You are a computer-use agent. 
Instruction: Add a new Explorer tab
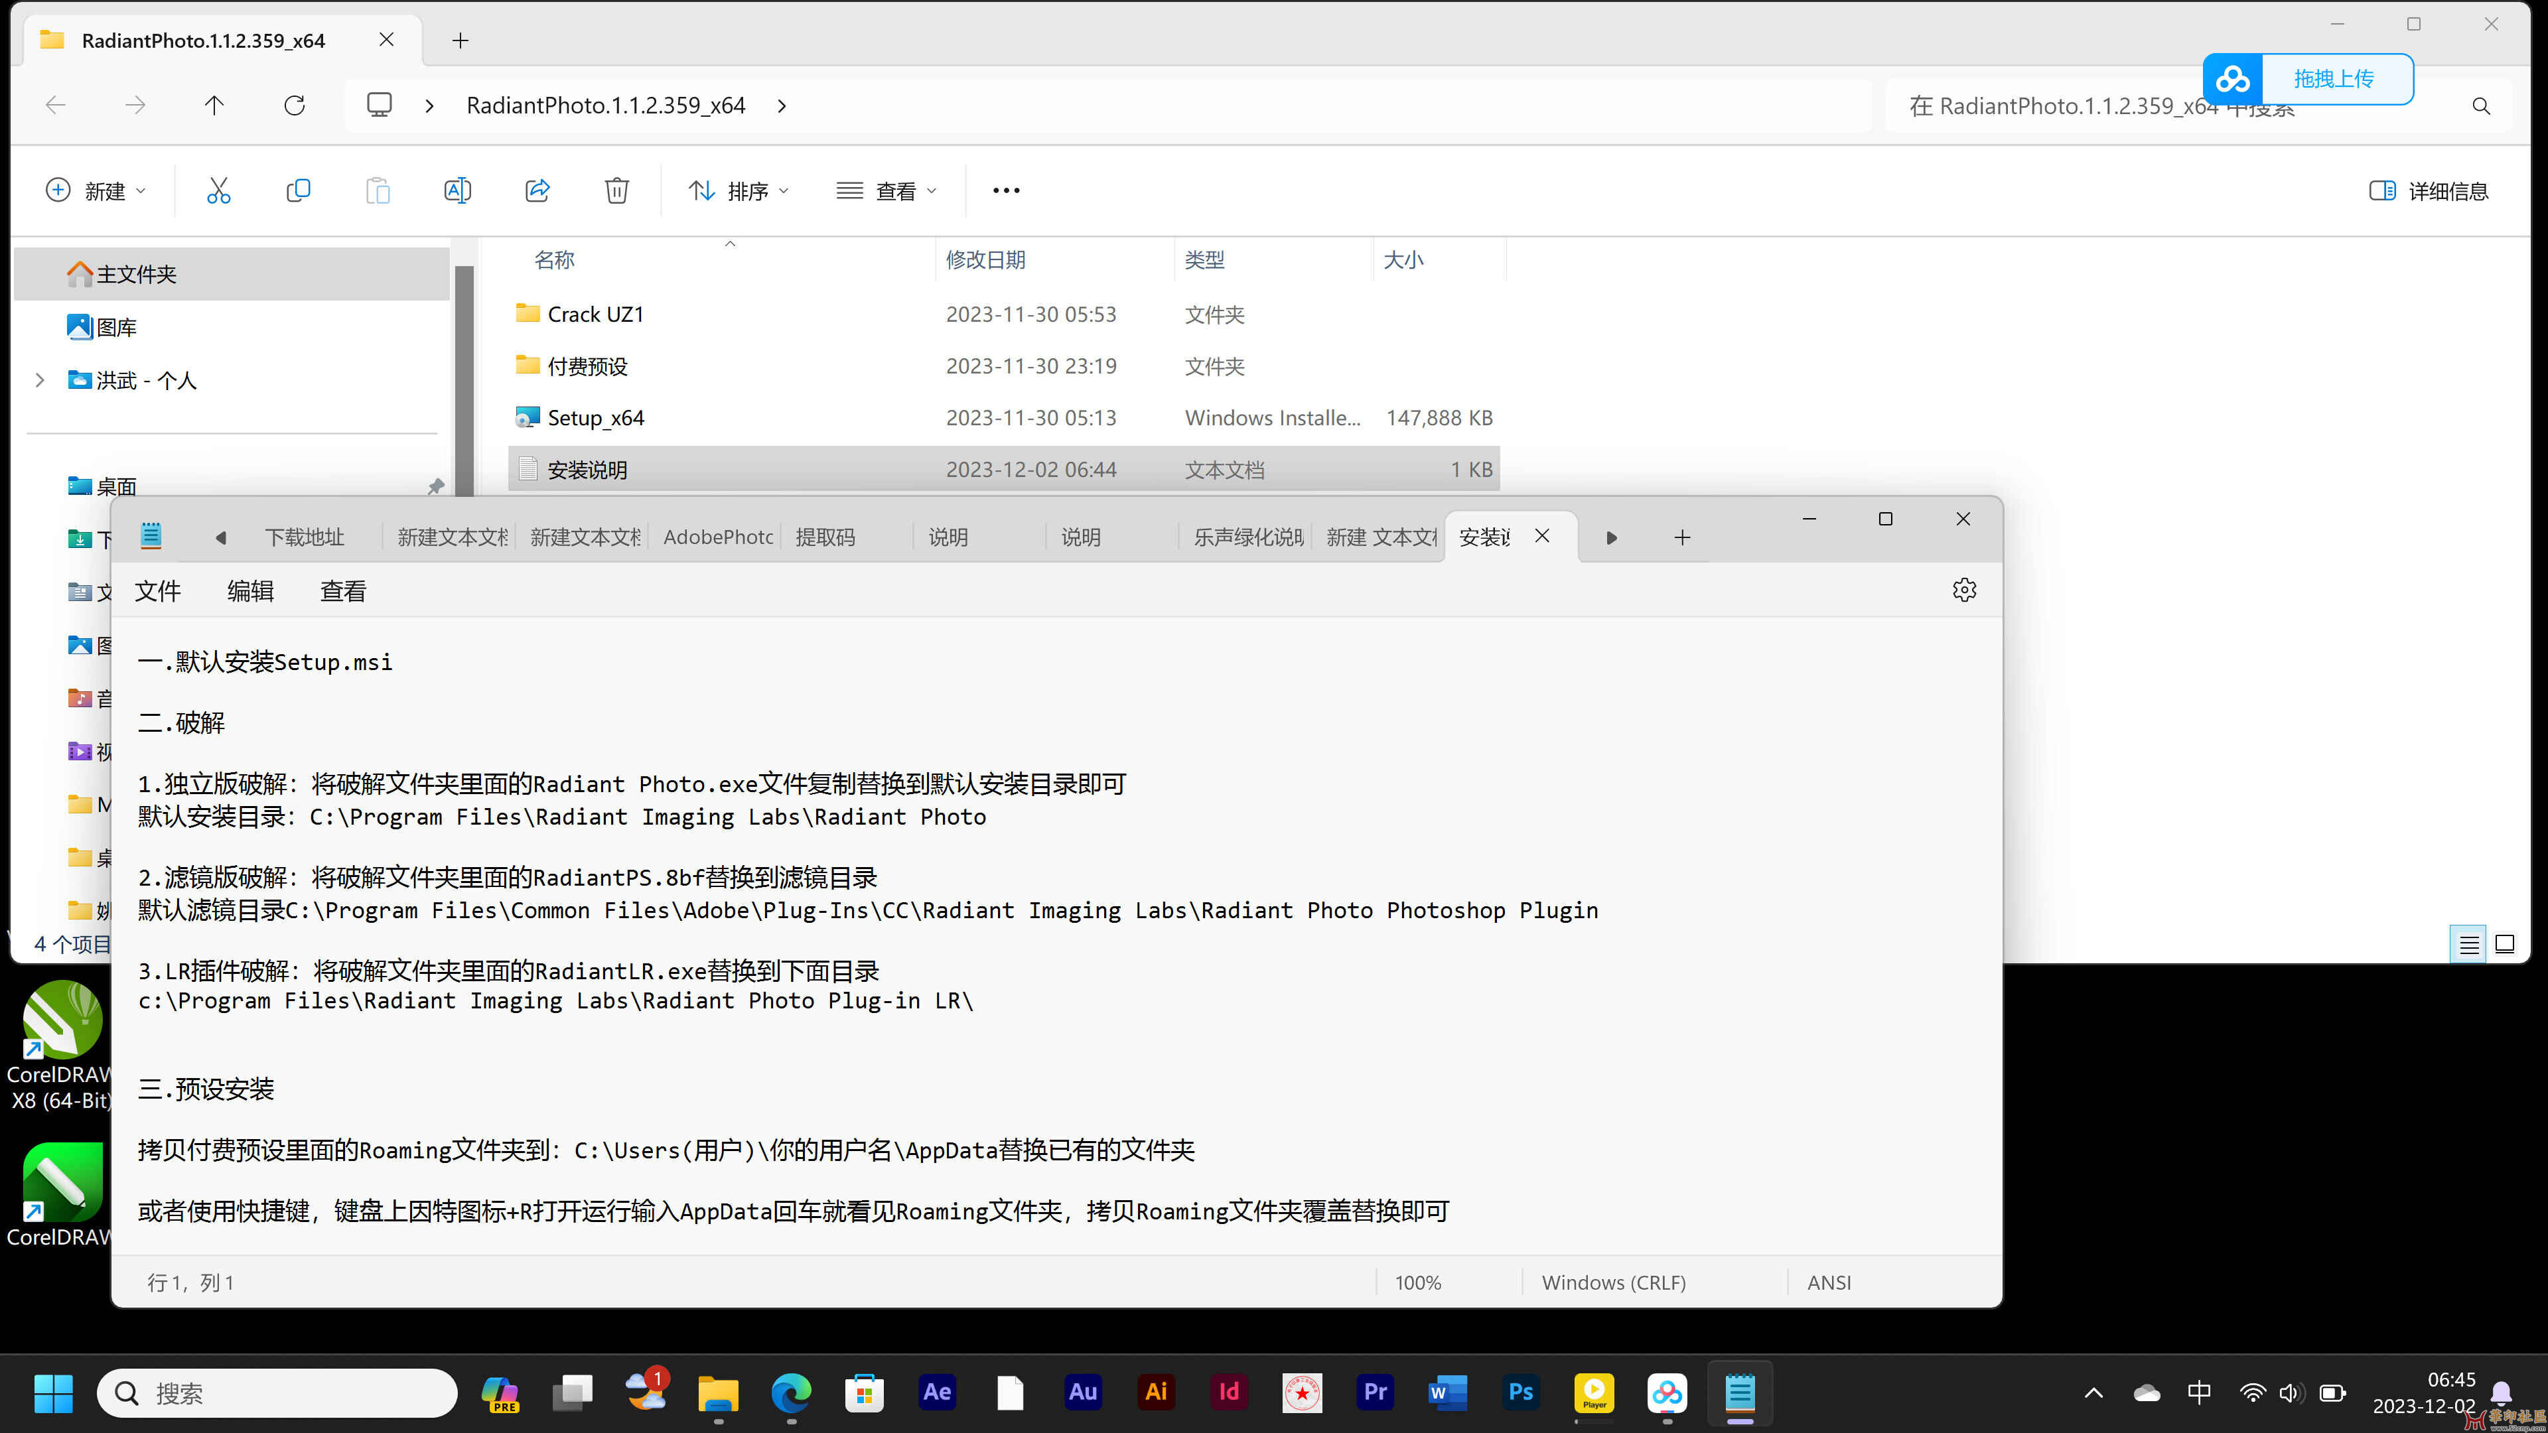460,40
